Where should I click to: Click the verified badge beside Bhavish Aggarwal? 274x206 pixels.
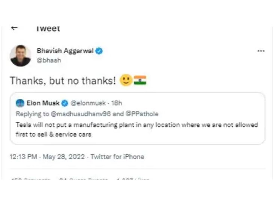(99, 51)
